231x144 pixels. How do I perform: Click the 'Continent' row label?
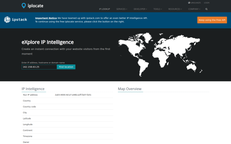[28, 130]
